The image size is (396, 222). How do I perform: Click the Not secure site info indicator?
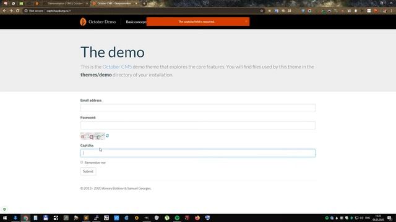(34, 11)
